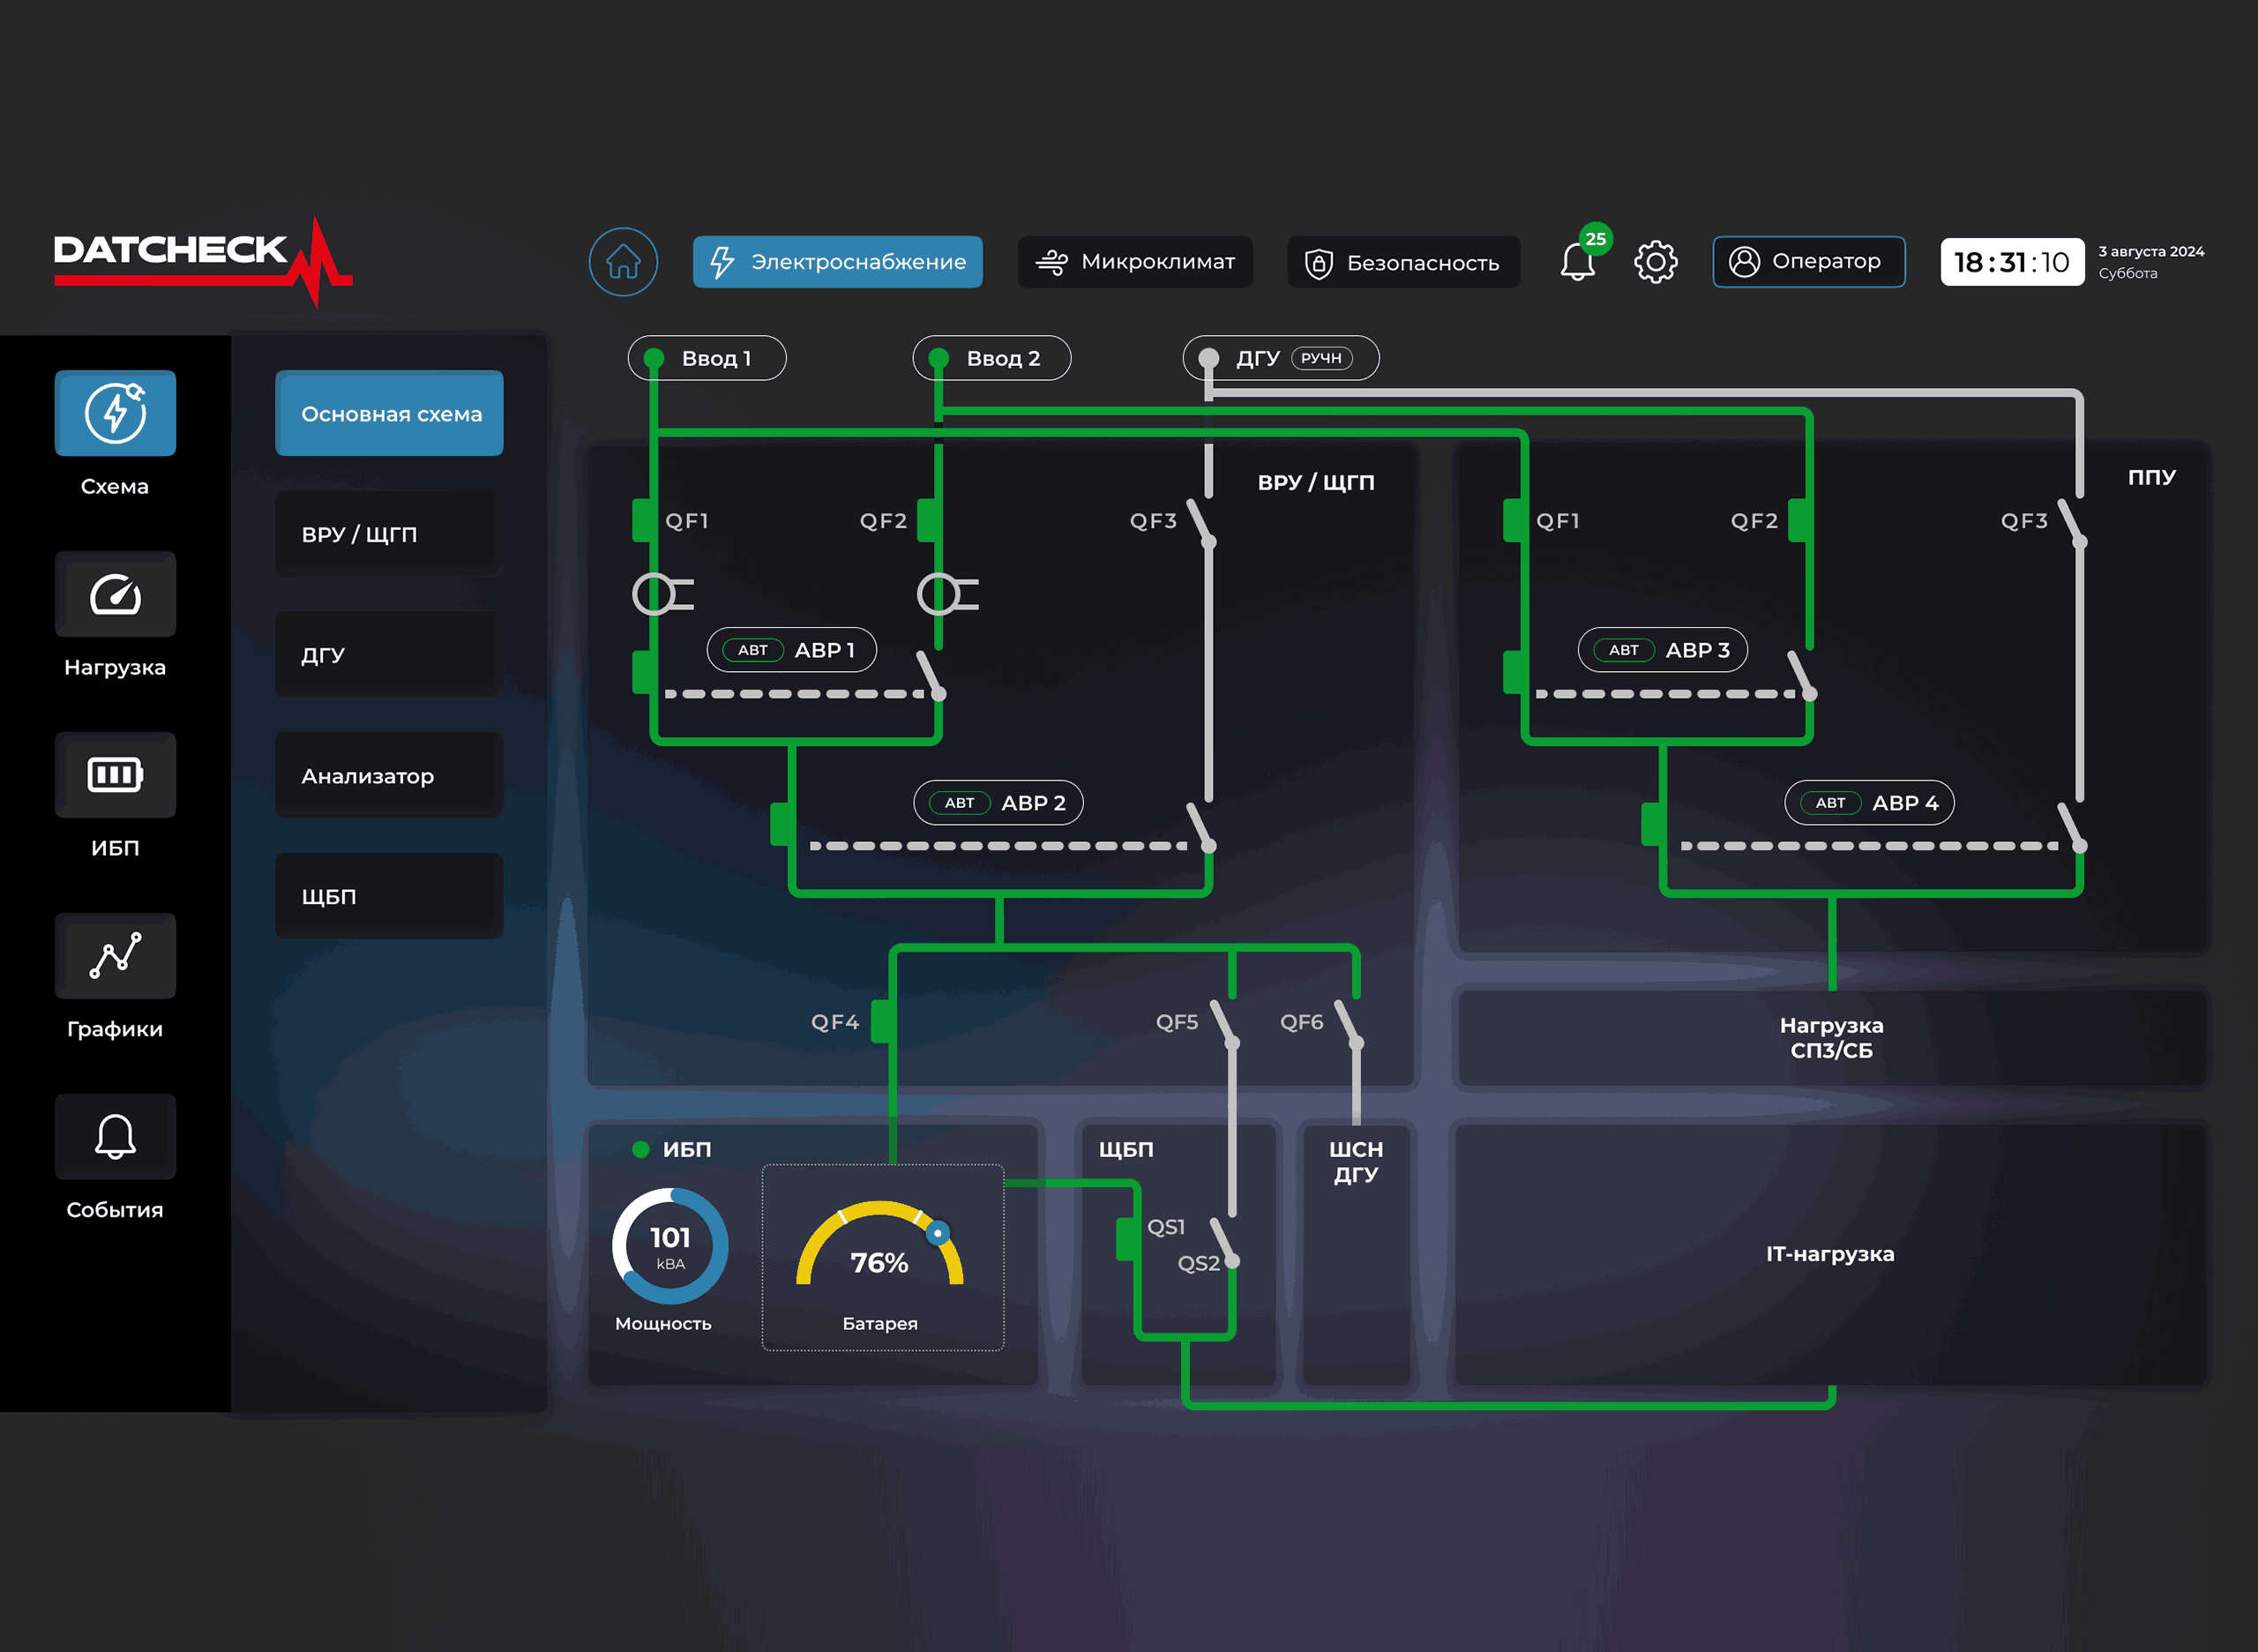The image size is (2258, 1652).
Task: Open the Нагрузка gauge icon
Action: [115, 594]
